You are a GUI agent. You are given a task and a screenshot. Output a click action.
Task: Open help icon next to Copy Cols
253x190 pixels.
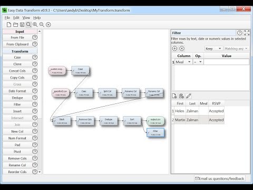35,78
